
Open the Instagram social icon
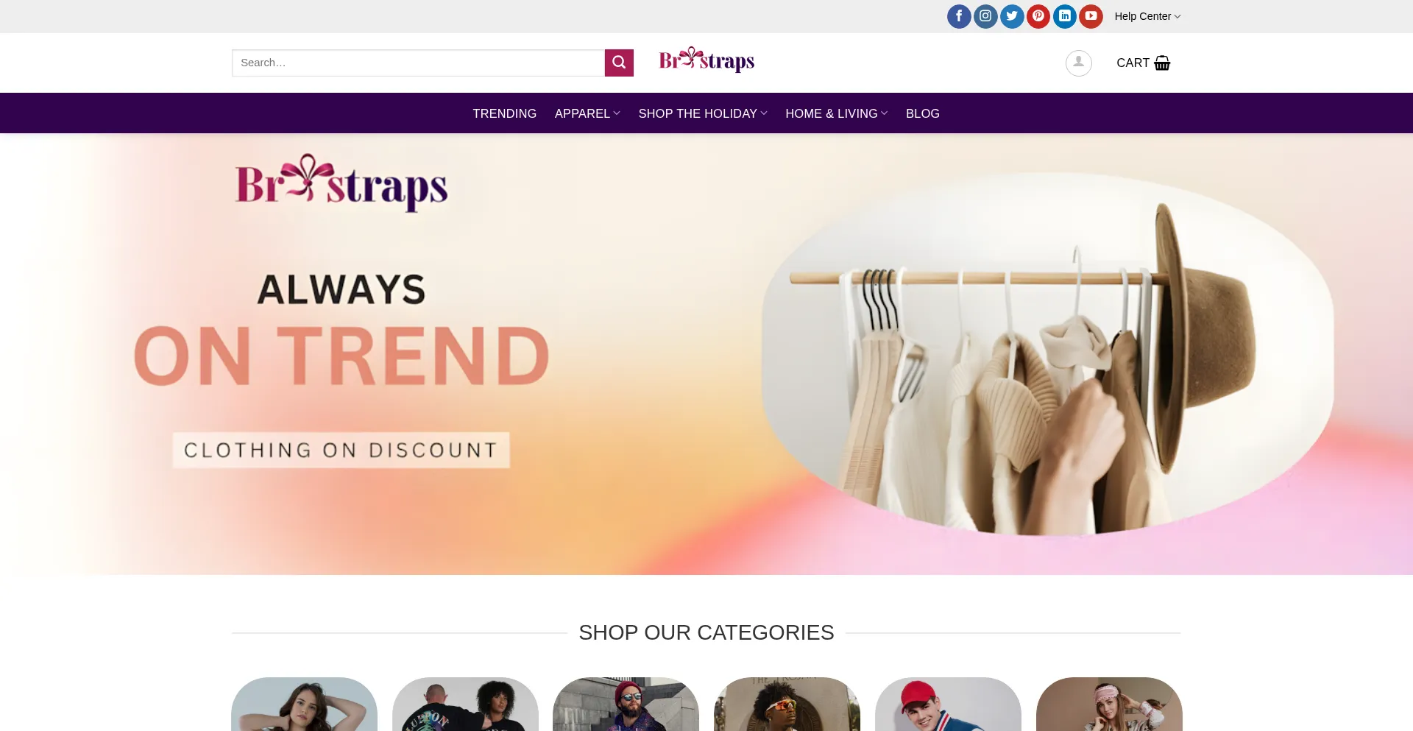click(x=985, y=16)
